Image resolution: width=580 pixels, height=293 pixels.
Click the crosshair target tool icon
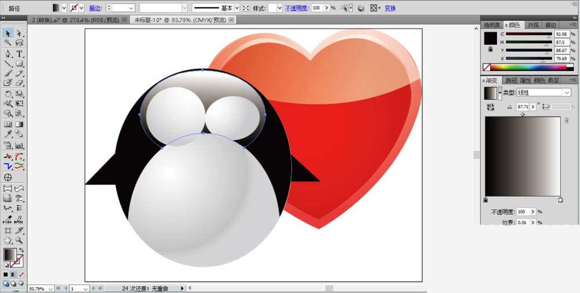8,178
